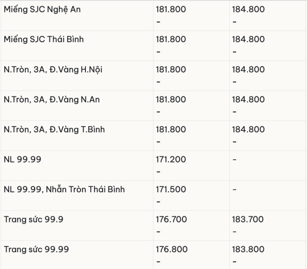The image size is (307, 269).
Task: Select the 184.800 price in the Đ.Vàng N.An row
Action: (x=248, y=100)
